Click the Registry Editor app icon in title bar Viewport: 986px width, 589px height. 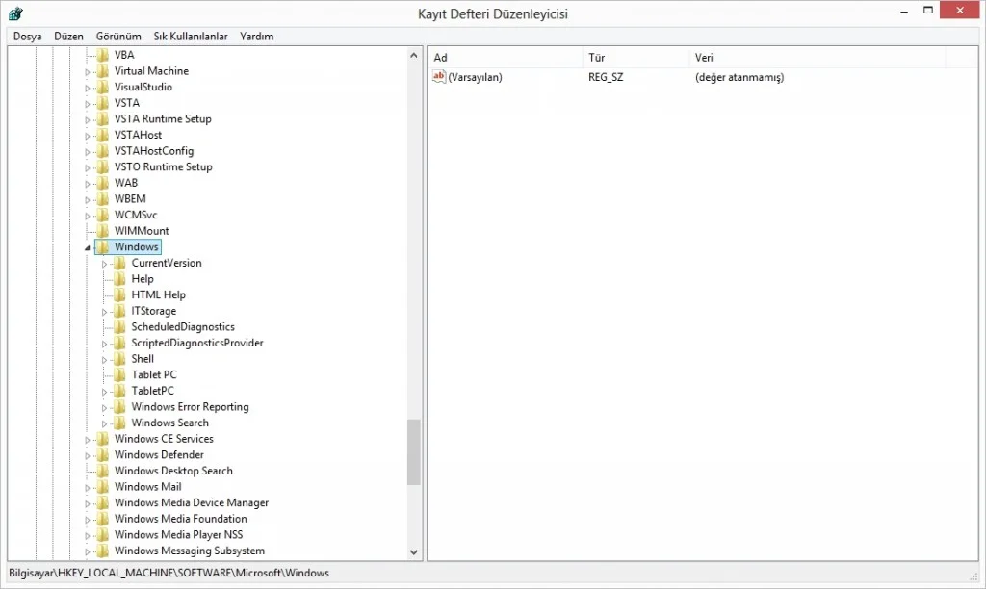coord(15,13)
